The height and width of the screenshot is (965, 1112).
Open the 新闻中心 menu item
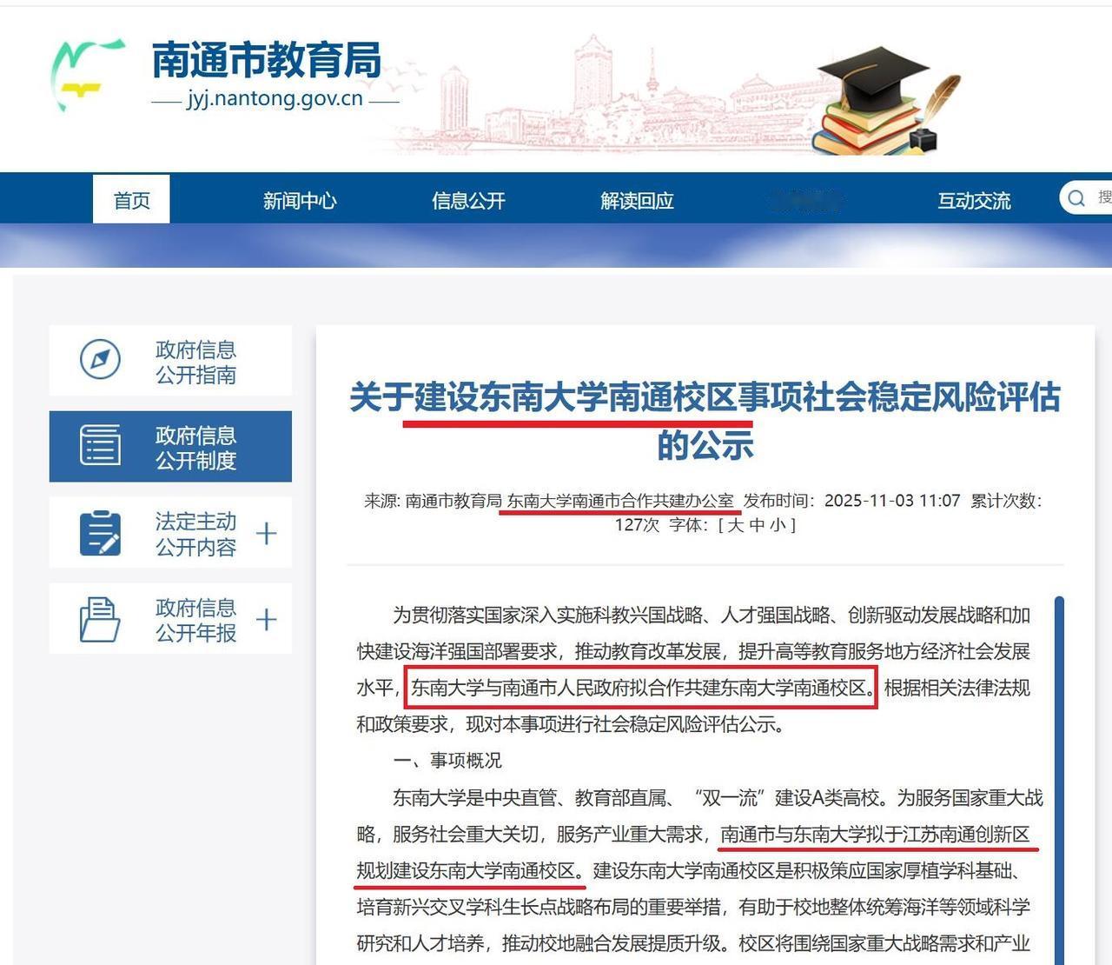pos(299,199)
